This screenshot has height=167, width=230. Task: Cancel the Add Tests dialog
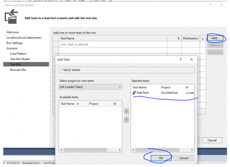pos(184,158)
